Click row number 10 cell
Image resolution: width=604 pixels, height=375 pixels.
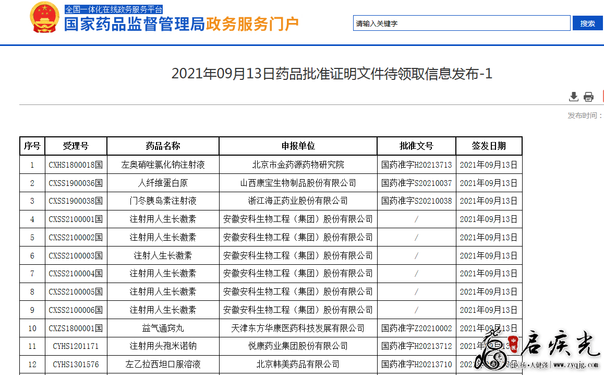[32, 329]
